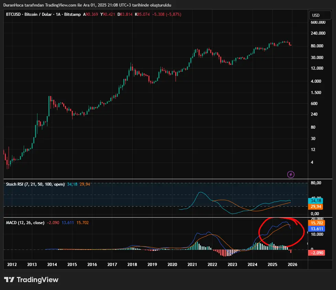Click the 12.000 price axis label
Image resolution: width=336 pixels, height=290 pixels.
pyautogui.click(x=317, y=68)
